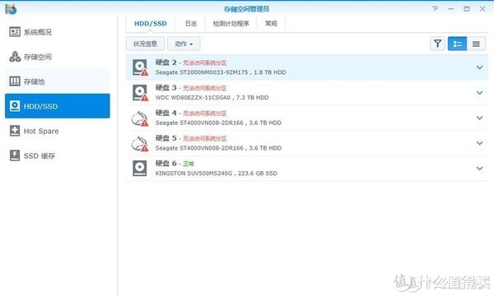Click SSD 缓存 lightning icon
494x296 pixels.
[15, 155]
